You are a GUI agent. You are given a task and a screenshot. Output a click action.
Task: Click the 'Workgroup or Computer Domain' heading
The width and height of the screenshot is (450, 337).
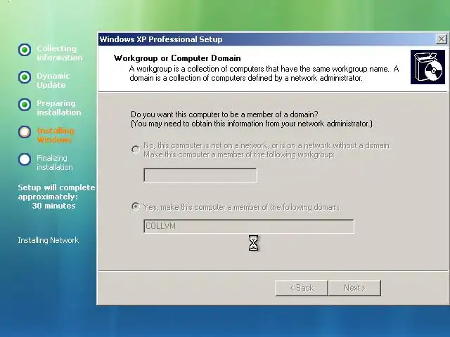coord(177,58)
